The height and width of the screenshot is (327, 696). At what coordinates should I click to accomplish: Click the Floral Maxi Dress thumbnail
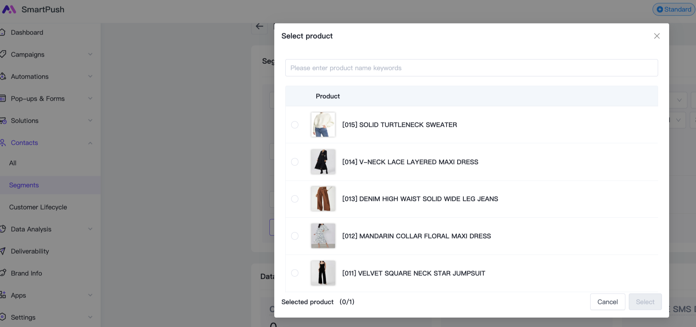coord(323,236)
